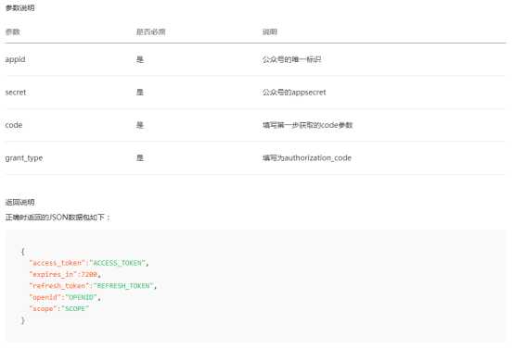Click the 返回说明 heading
The width and height of the screenshot is (514, 349).
(20, 202)
